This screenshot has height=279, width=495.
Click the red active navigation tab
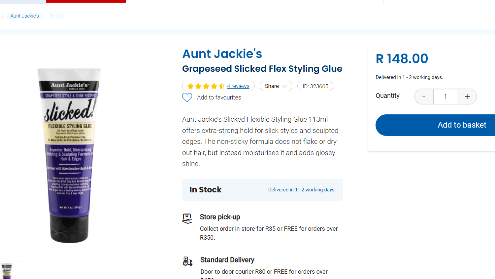[86, 1]
